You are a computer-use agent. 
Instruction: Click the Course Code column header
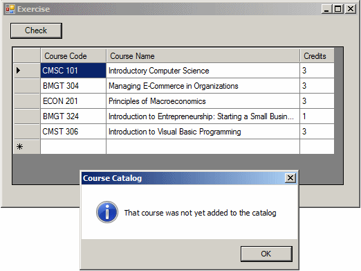(x=73, y=55)
